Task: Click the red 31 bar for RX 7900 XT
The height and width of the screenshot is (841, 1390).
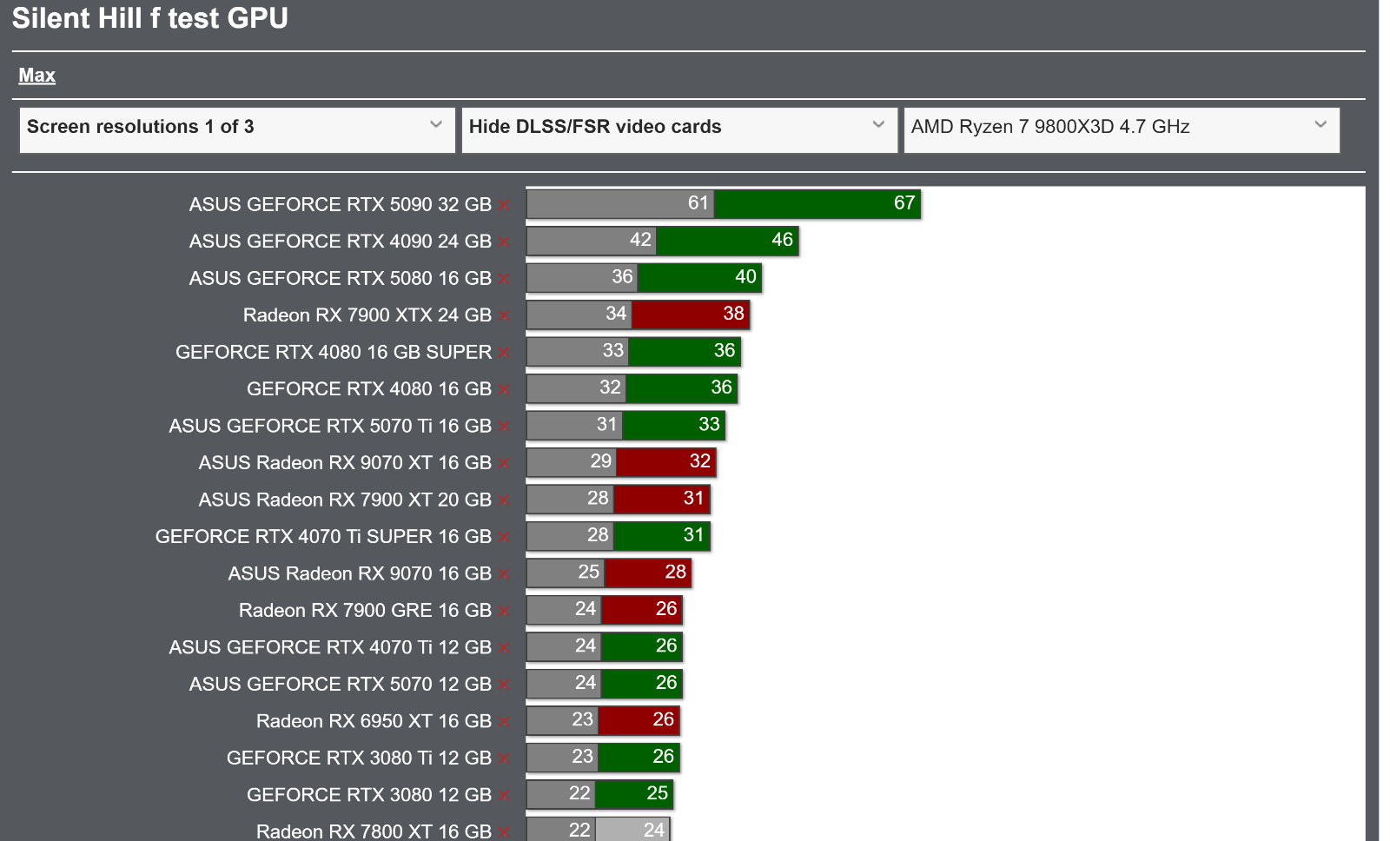Action: [662, 500]
